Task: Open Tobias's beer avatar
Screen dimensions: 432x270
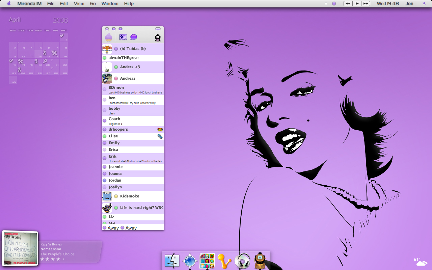Action: coord(107,49)
